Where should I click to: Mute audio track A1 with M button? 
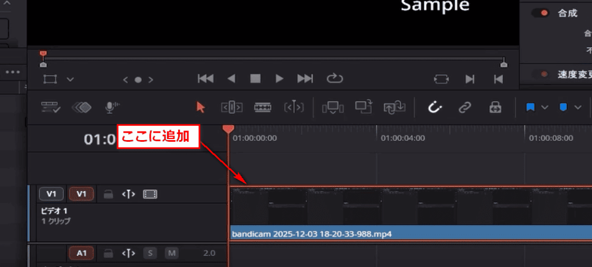pos(171,253)
